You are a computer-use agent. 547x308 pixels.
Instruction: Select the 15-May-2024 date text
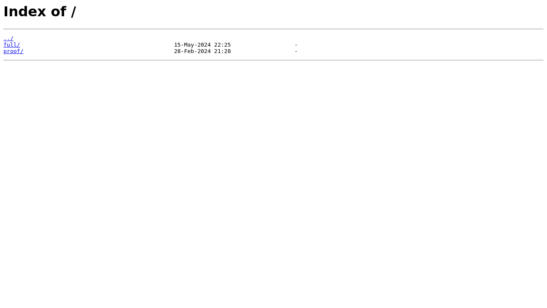point(192,45)
